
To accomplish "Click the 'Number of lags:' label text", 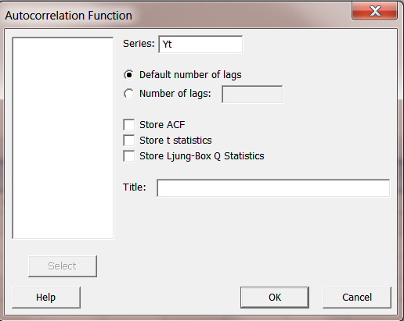I will click(175, 94).
